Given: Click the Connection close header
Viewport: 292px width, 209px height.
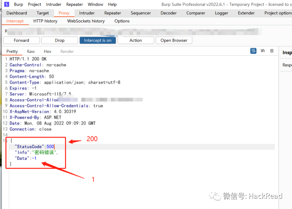Looking at the screenshot, I should pyautogui.click(x=31, y=129).
